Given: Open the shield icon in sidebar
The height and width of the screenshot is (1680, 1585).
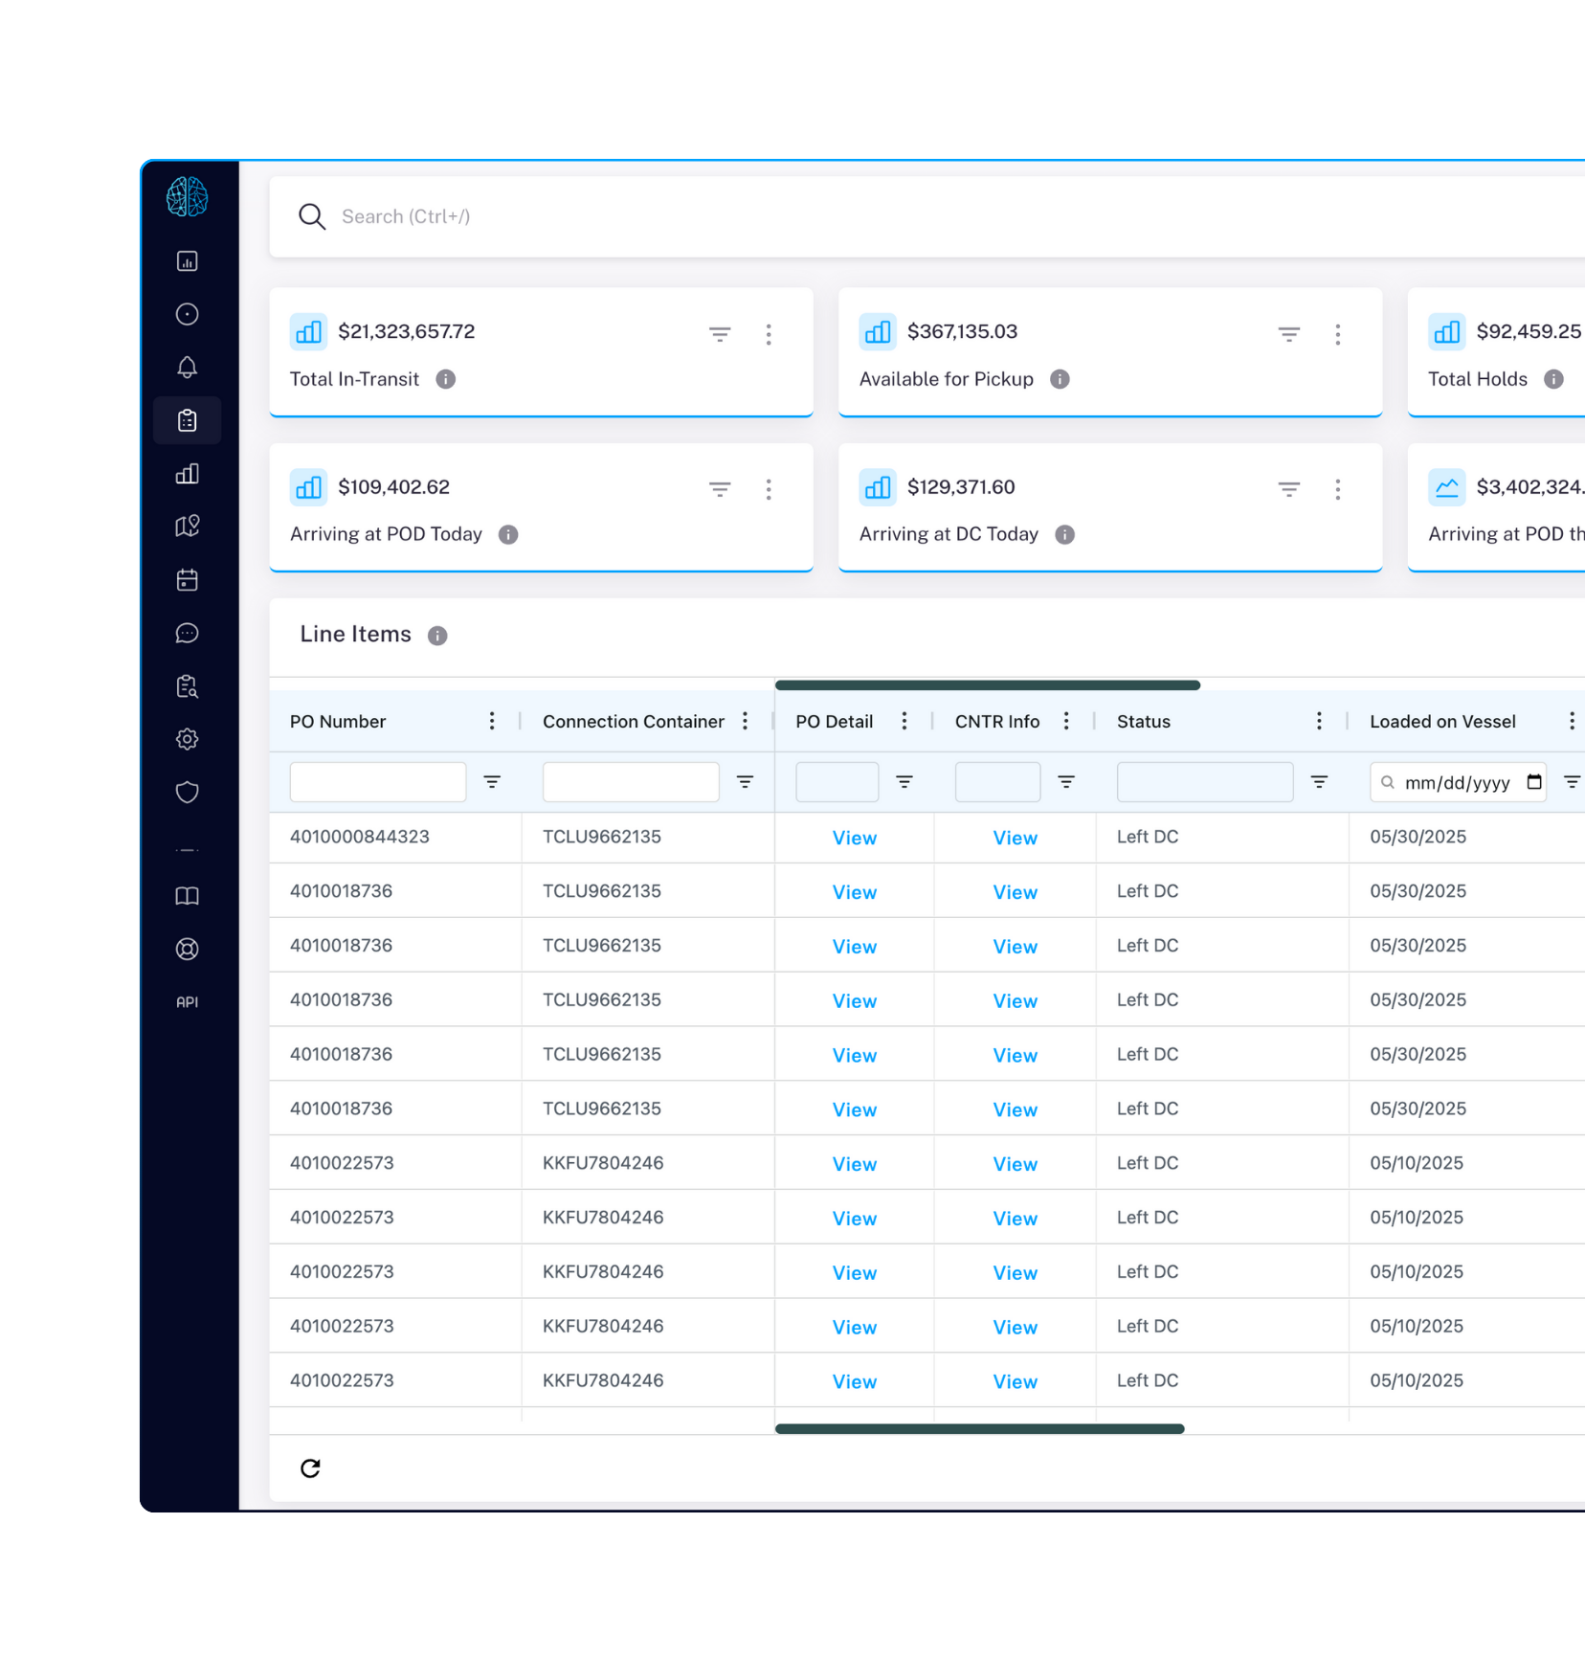Looking at the screenshot, I should click(188, 793).
